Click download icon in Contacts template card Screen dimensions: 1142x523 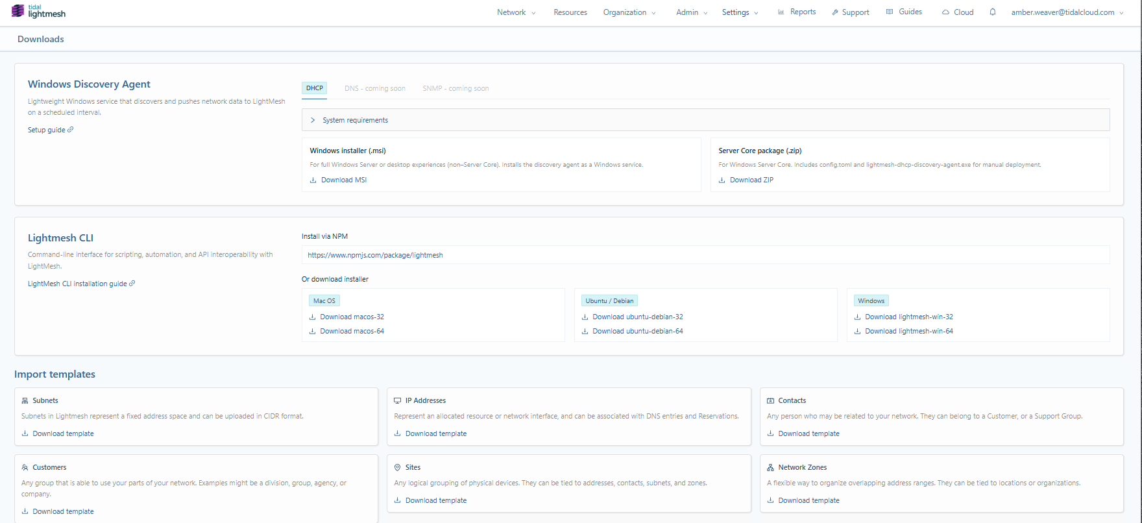pos(771,434)
